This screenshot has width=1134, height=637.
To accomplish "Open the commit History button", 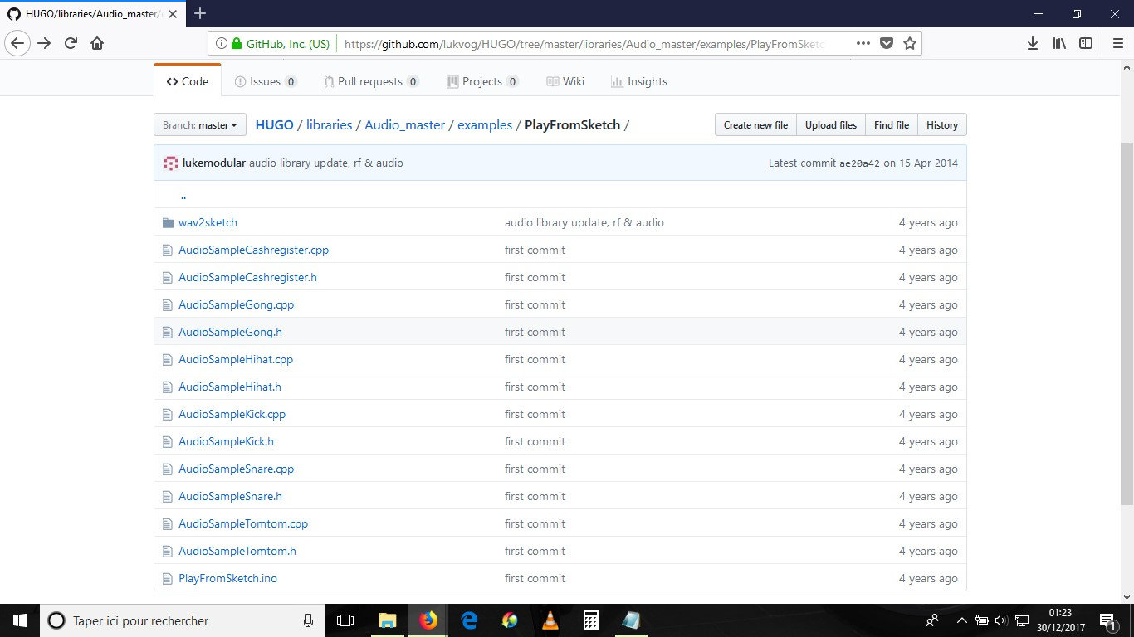I will (x=942, y=125).
